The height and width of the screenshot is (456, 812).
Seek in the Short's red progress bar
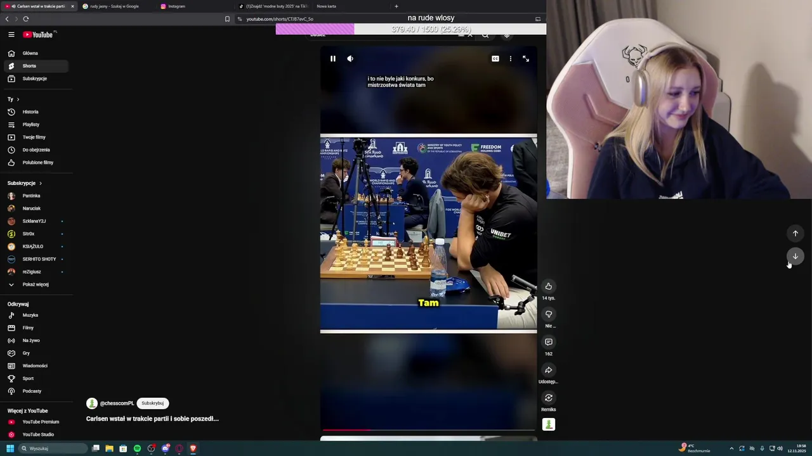pyautogui.click(x=428, y=430)
